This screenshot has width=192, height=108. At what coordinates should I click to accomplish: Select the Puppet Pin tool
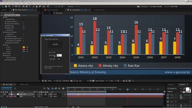click(x=48, y=6)
